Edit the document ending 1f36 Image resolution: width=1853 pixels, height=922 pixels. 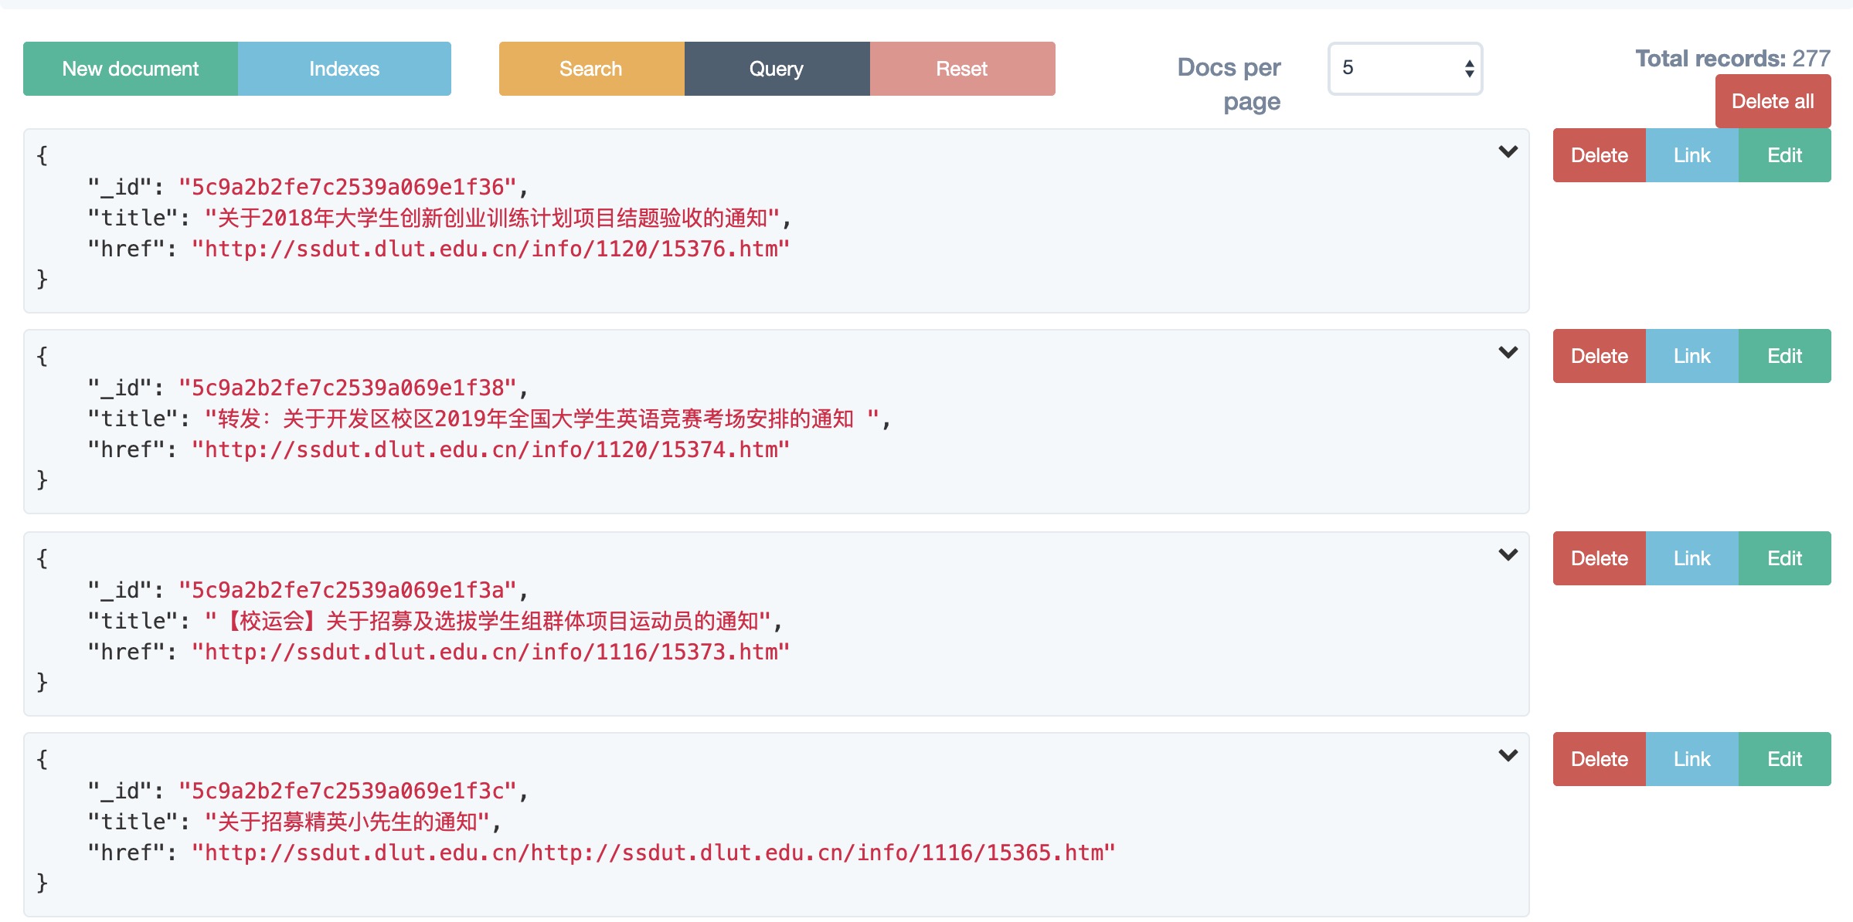[x=1784, y=155]
